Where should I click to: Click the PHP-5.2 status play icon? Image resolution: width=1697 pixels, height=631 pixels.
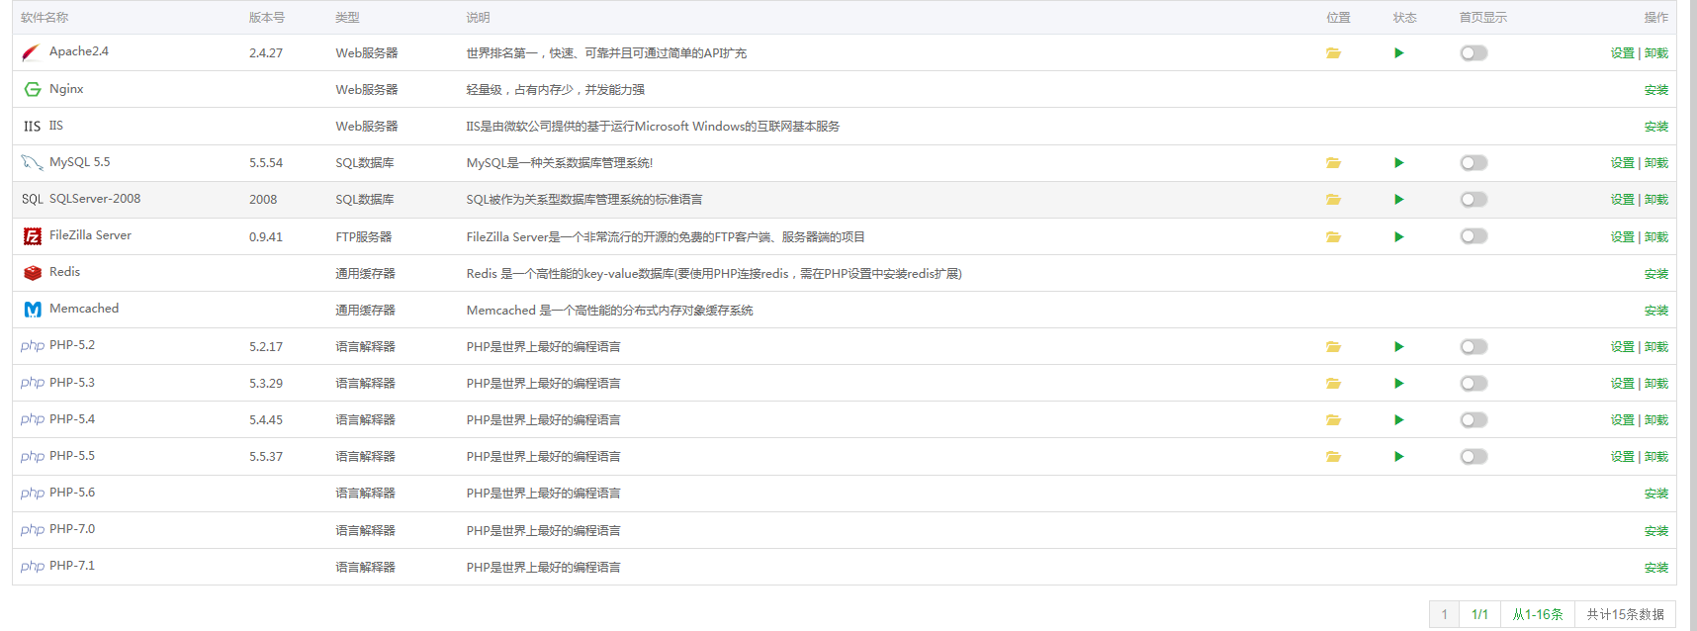coord(1399,347)
